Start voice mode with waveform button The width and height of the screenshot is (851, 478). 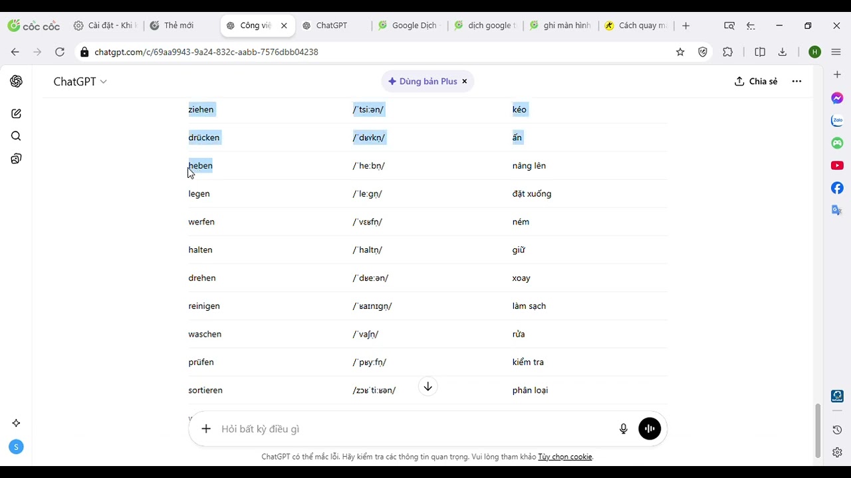(650, 429)
